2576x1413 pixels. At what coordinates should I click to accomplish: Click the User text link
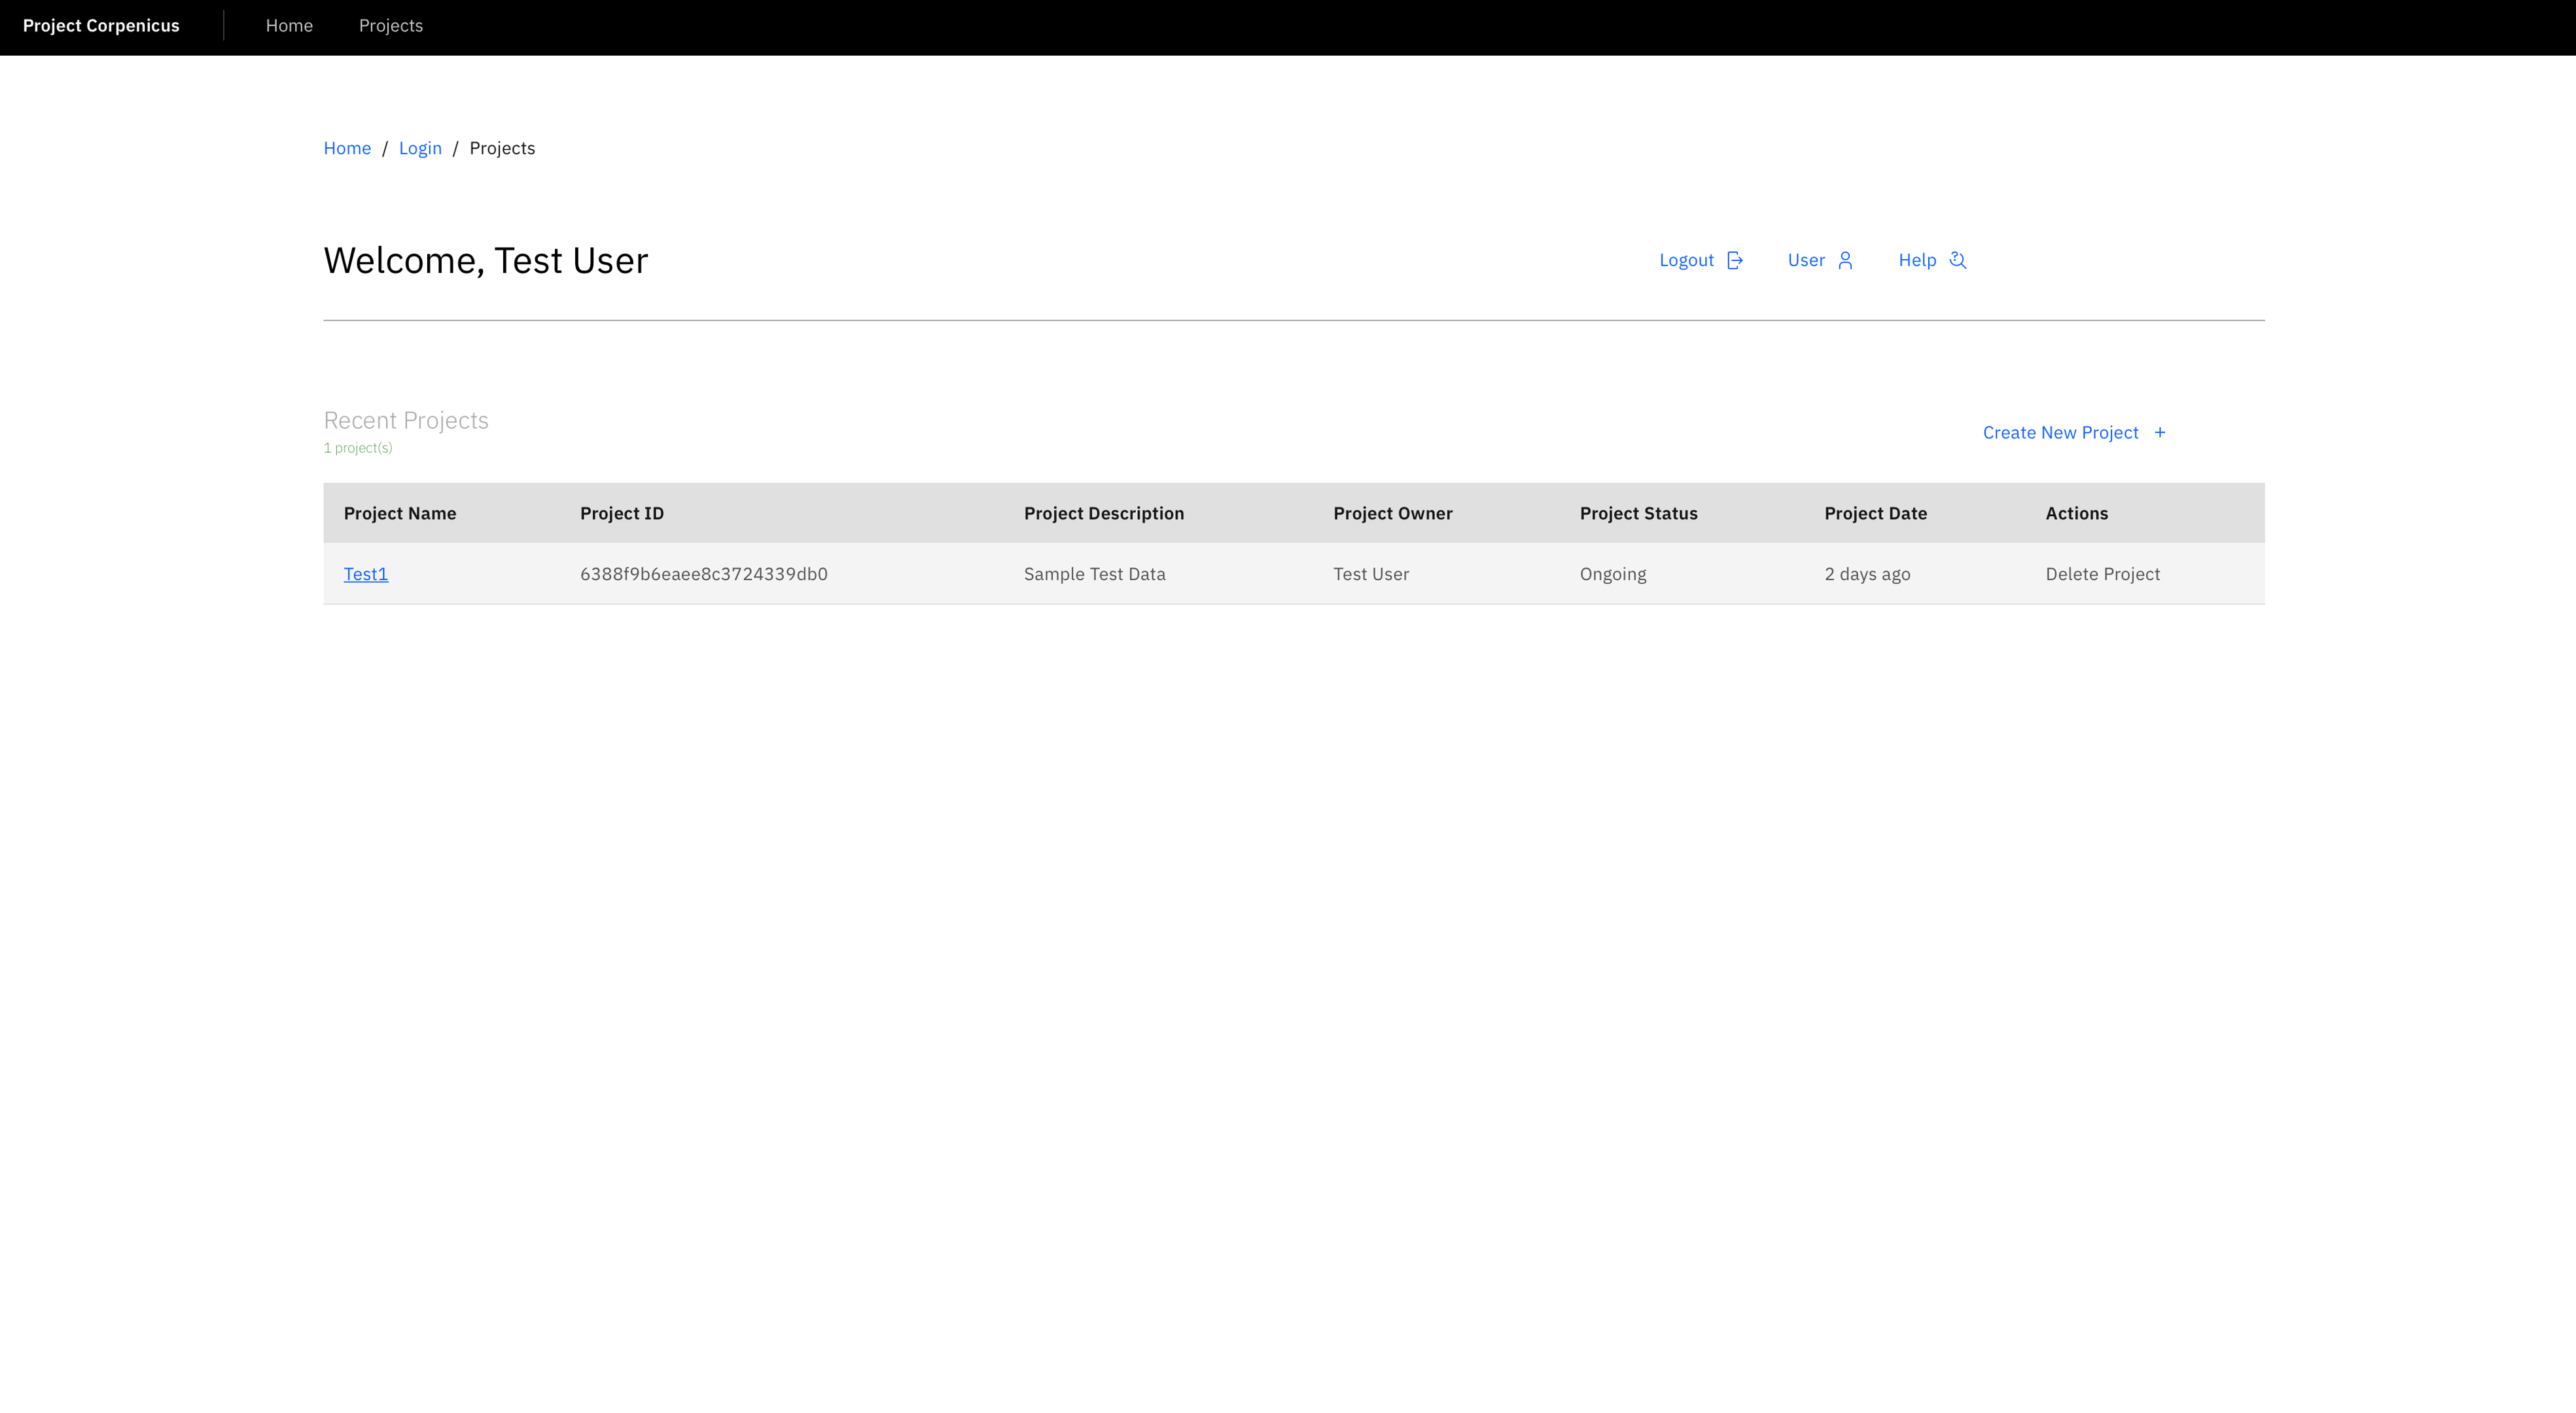(x=1806, y=260)
